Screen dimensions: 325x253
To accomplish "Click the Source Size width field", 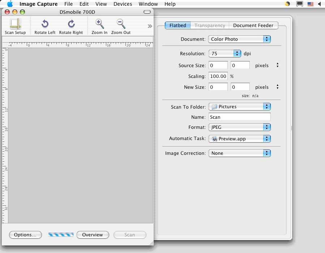I will [x=218, y=65].
